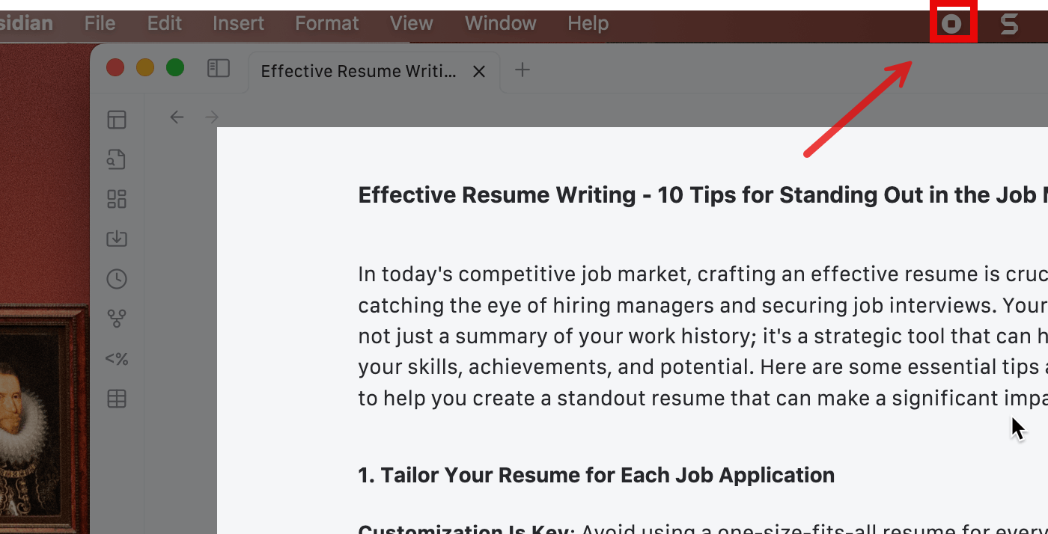This screenshot has width=1048, height=534.
Task: Navigate forward with the right arrow
Action: (x=212, y=117)
